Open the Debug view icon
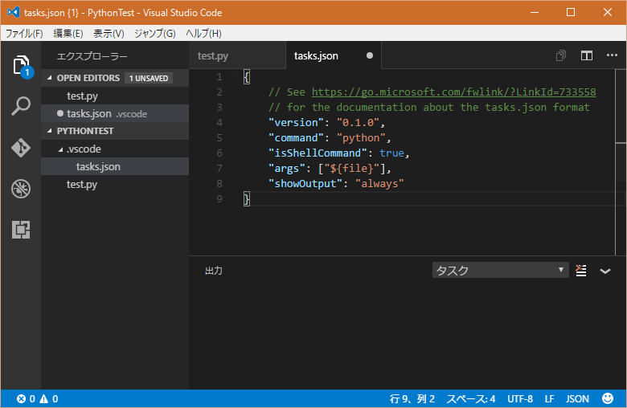 click(x=21, y=189)
